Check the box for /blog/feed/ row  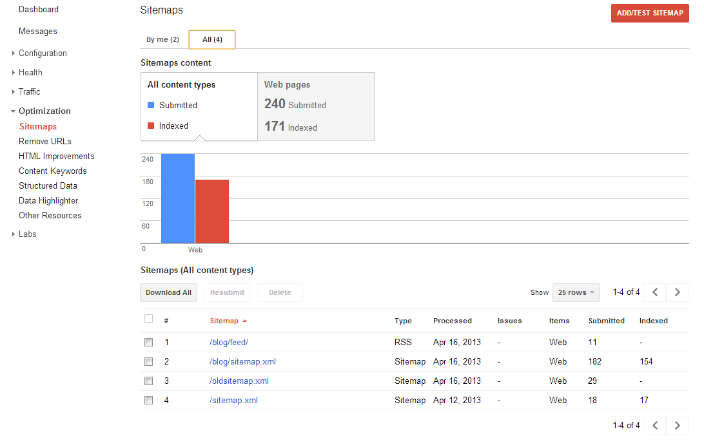point(149,342)
